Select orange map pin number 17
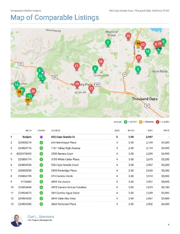Viewport: 180px width, 234px height. pos(28,100)
